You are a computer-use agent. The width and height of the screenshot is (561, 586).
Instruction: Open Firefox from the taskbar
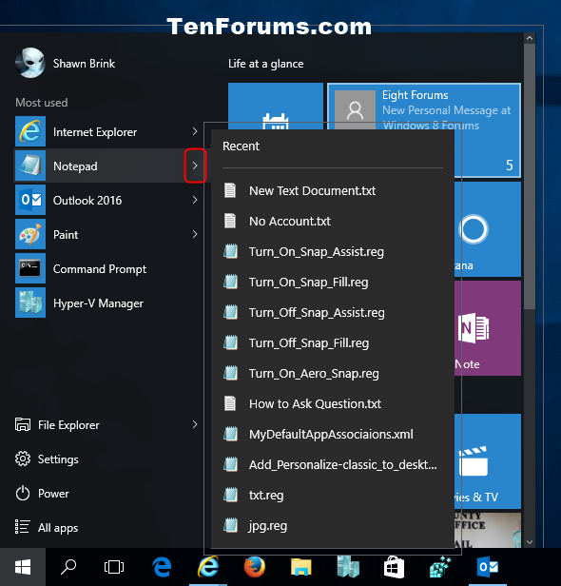tap(255, 567)
